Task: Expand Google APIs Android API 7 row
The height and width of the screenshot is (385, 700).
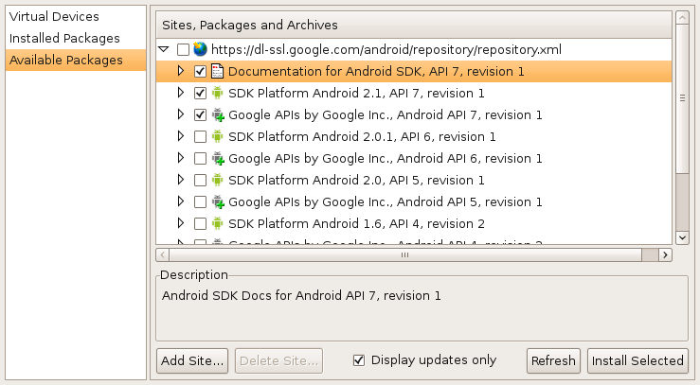Action: [x=180, y=114]
